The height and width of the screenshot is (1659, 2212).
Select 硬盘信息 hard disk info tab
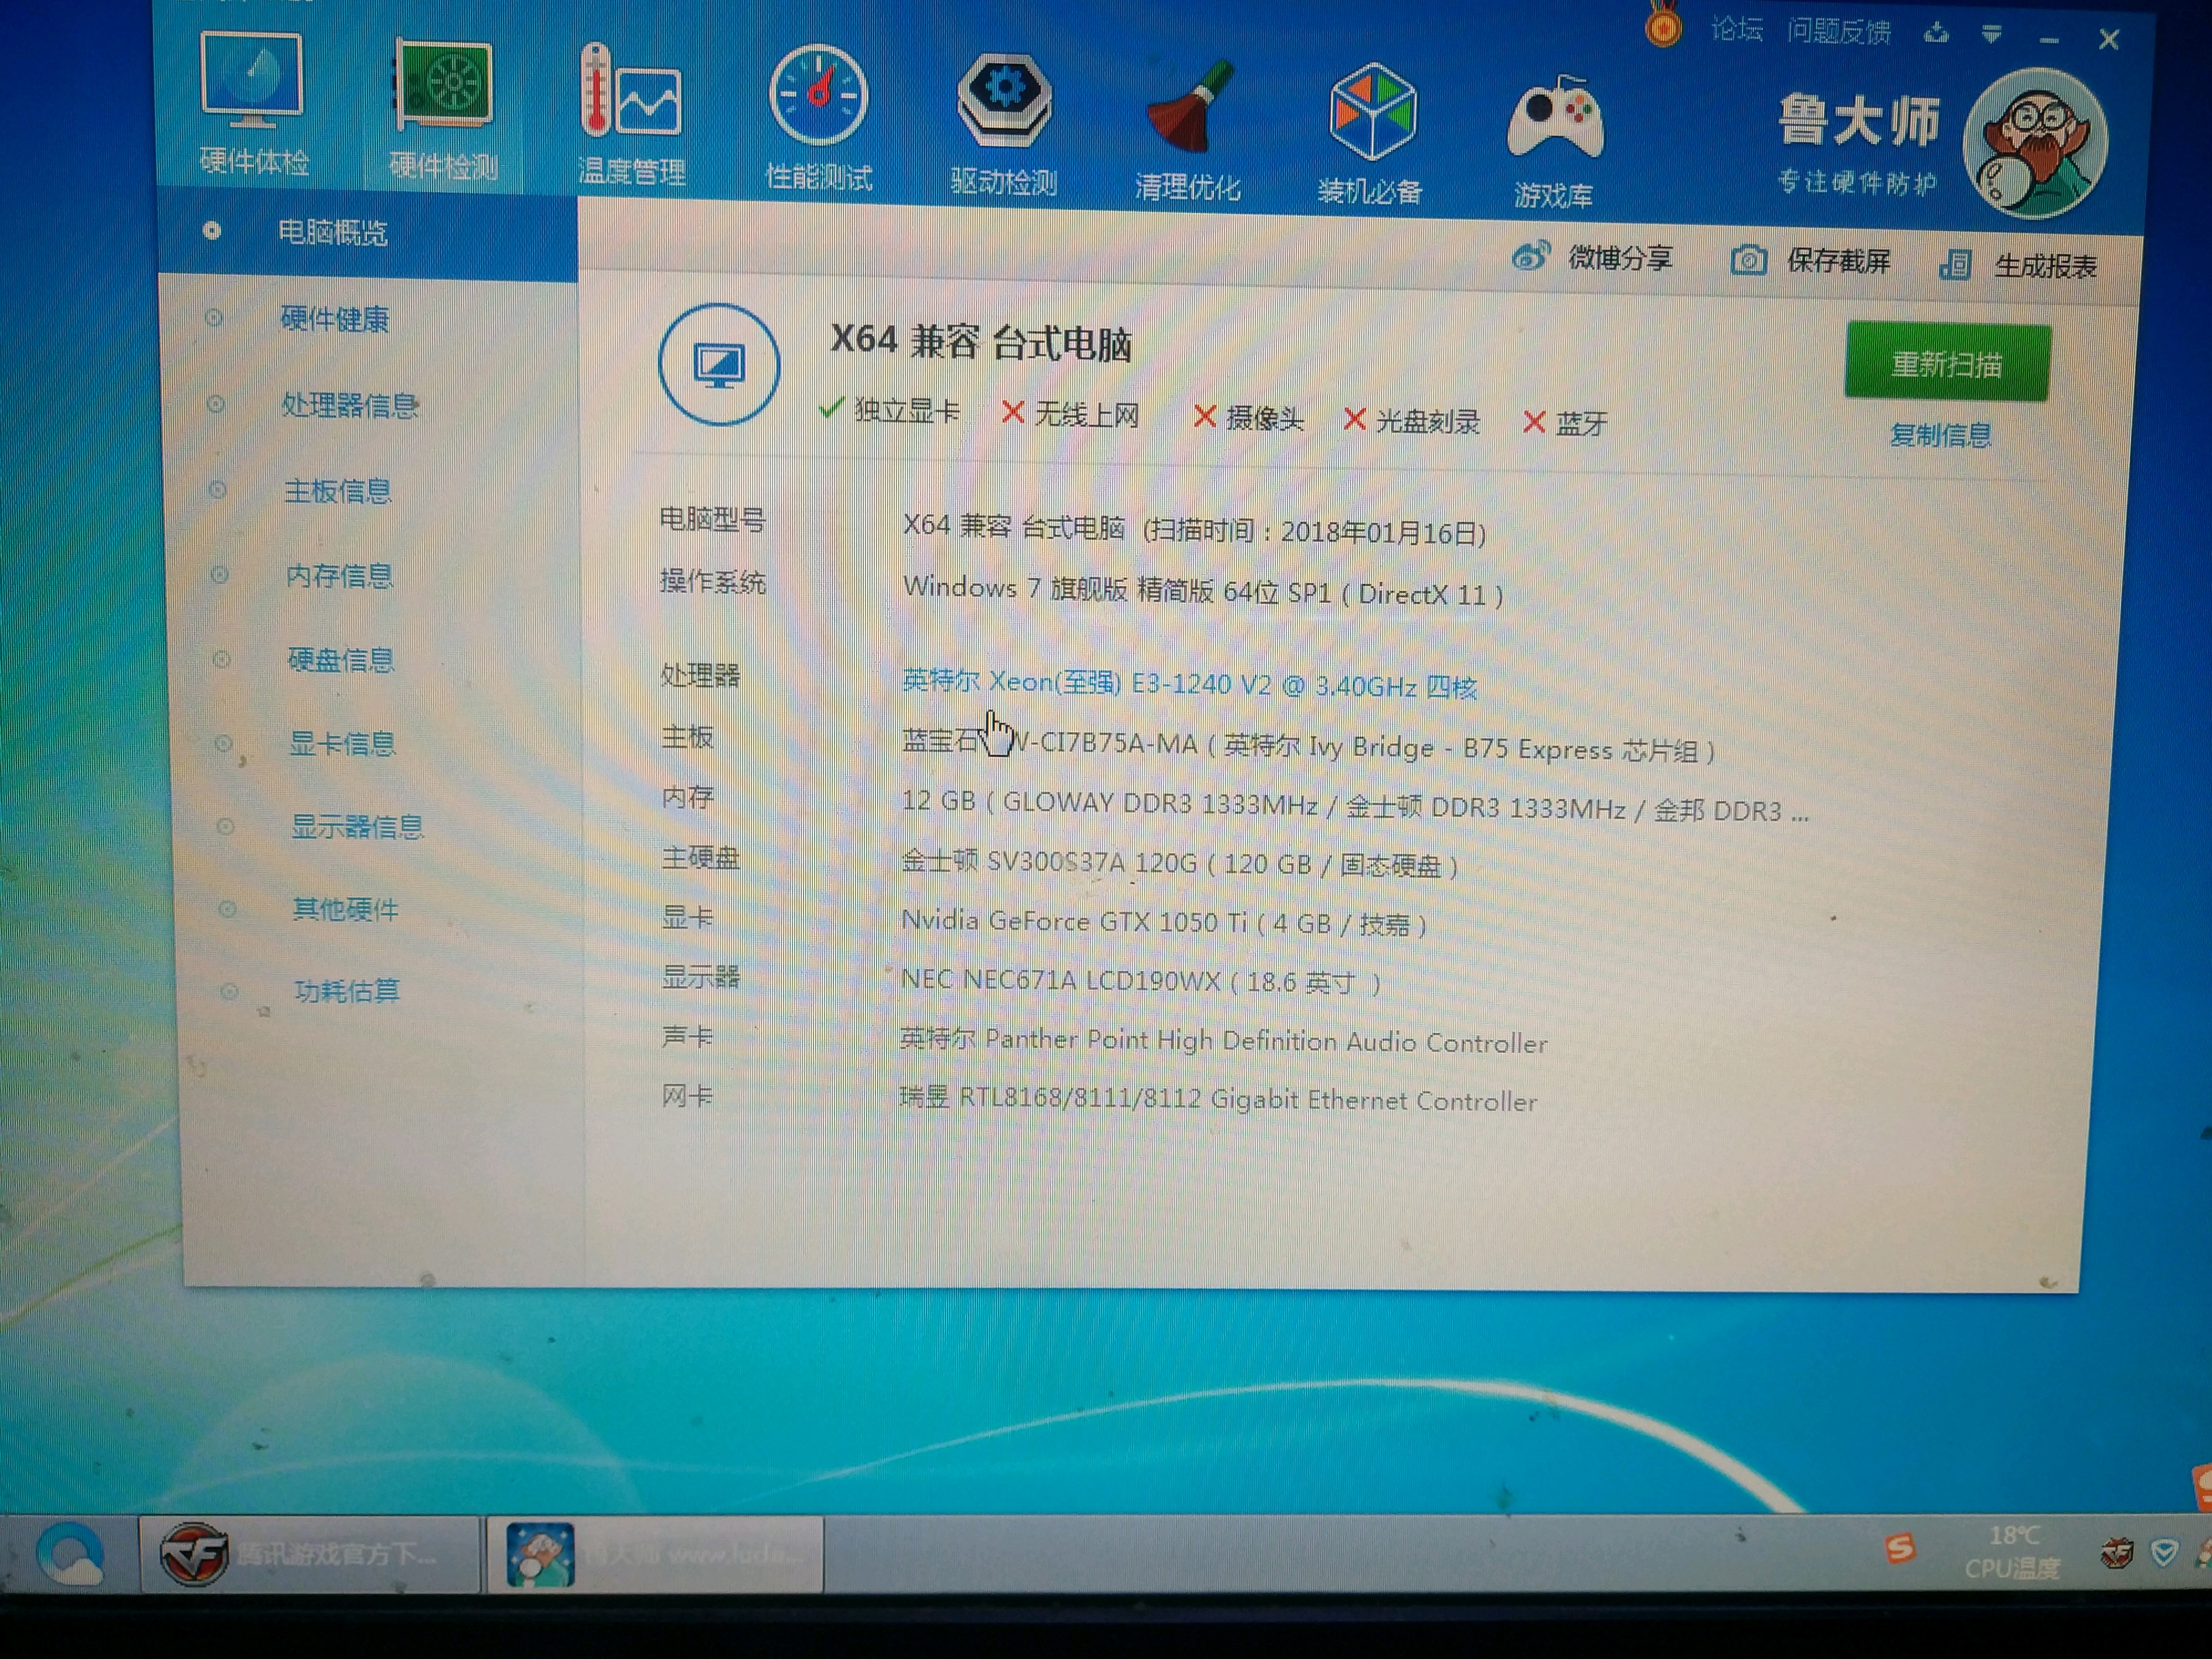(x=341, y=660)
